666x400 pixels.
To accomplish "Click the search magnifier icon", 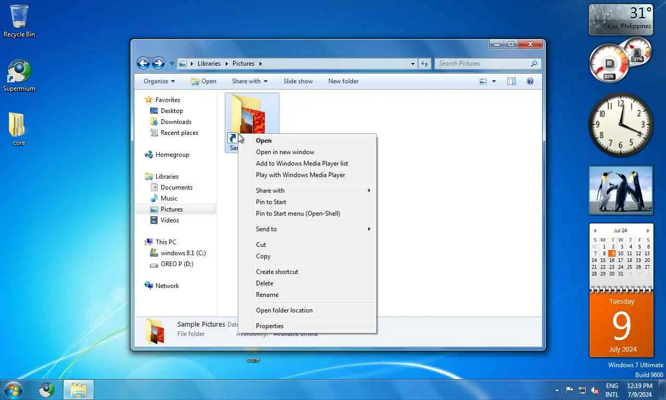I will pyautogui.click(x=534, y=64).
